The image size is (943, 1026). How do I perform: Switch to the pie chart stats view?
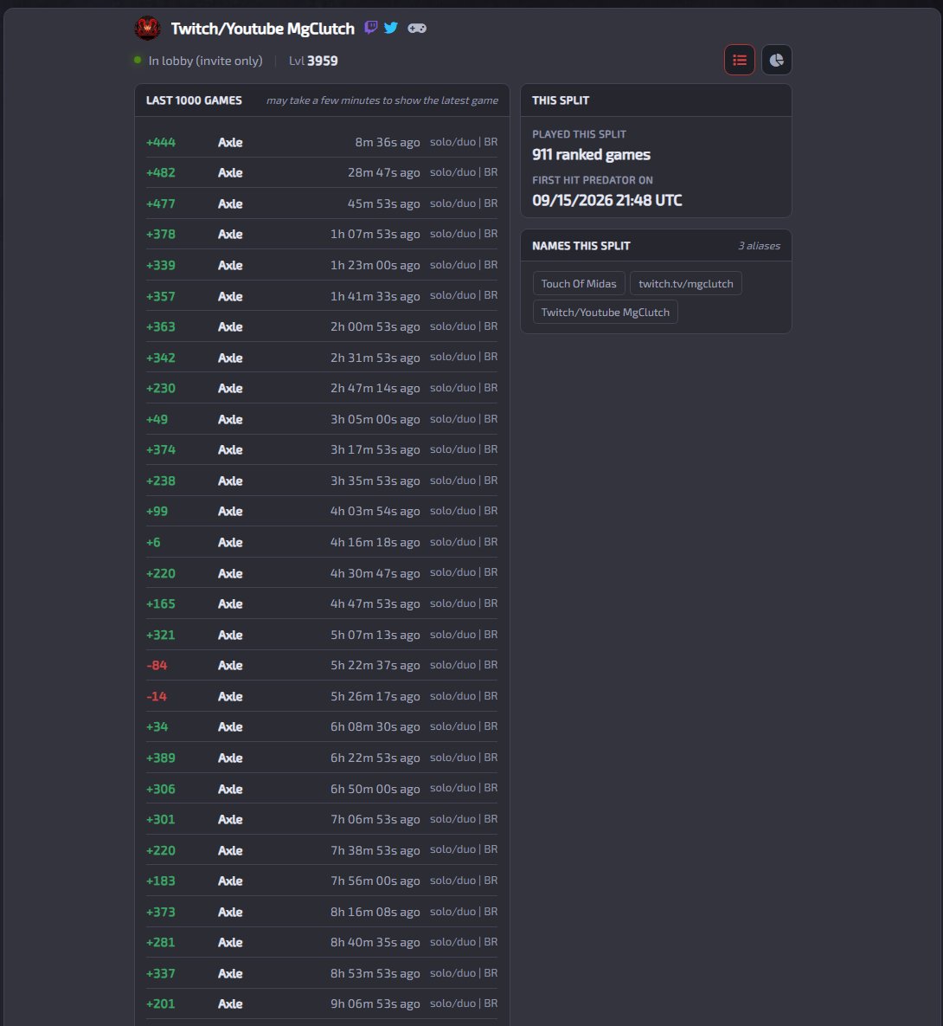[x=777, y=61]
